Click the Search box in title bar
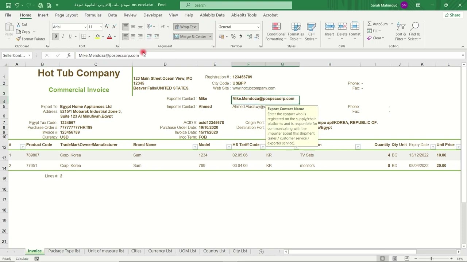Image resolution: width=467 pixels, height=262 pixels. click(236, 5)
